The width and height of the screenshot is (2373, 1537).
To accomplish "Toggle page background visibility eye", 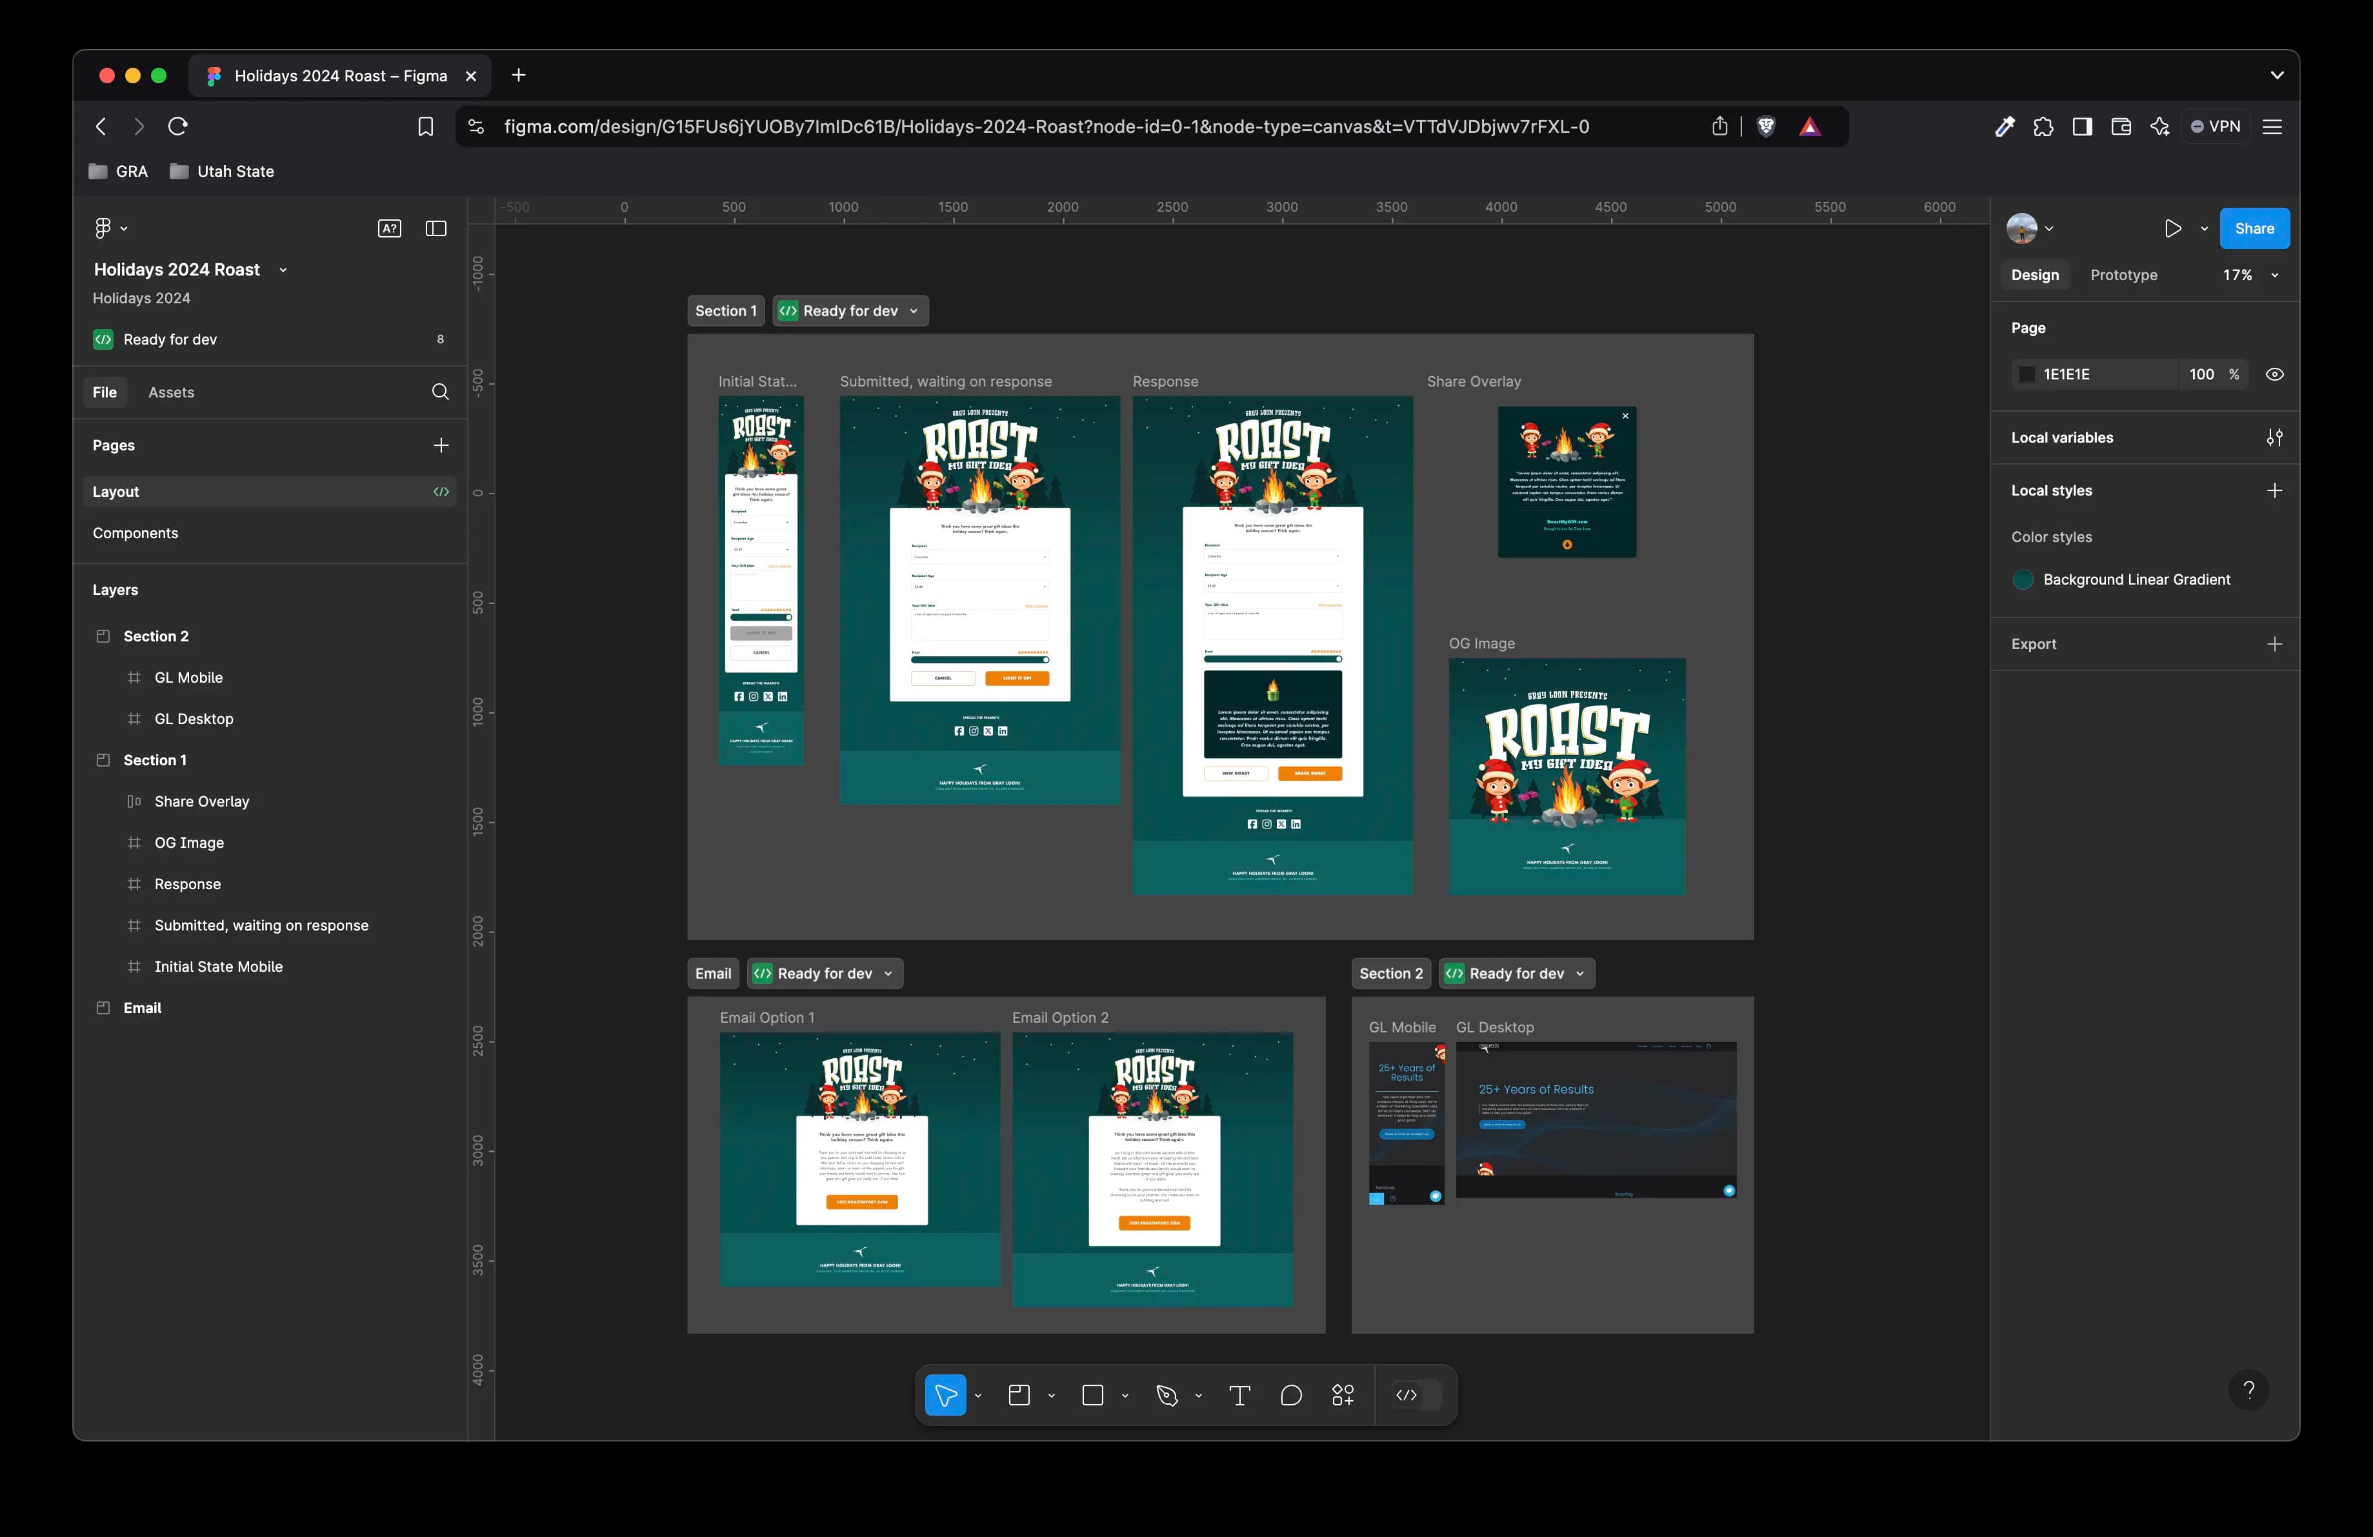I will (x=2274, y=375).
